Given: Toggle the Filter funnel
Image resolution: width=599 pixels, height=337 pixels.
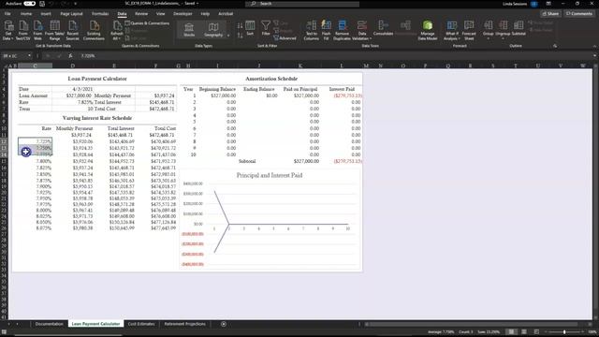Looking at the screenshot, I should click(x=266, y=28).
